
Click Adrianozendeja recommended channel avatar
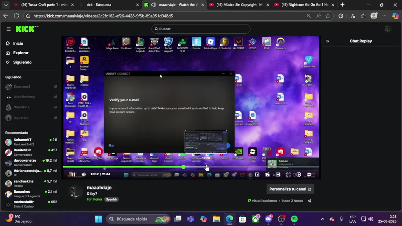pyautogui.click(x=8, y=173)
